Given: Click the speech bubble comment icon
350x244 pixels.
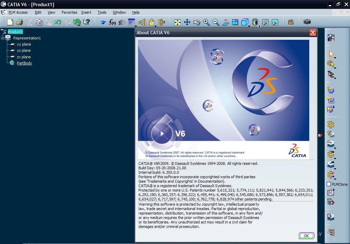Looking at the screenshot, I should (122, 22).
